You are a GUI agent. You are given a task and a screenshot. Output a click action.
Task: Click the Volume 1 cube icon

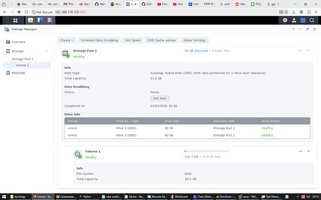[77, 154]
